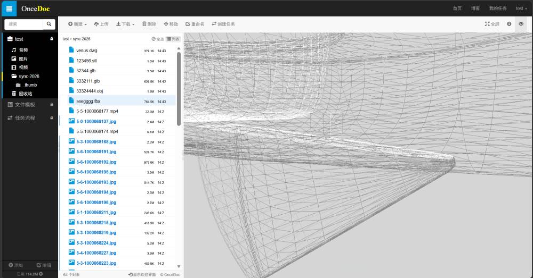Click the file list scrollbar down arrow

(x=179, y=266)
